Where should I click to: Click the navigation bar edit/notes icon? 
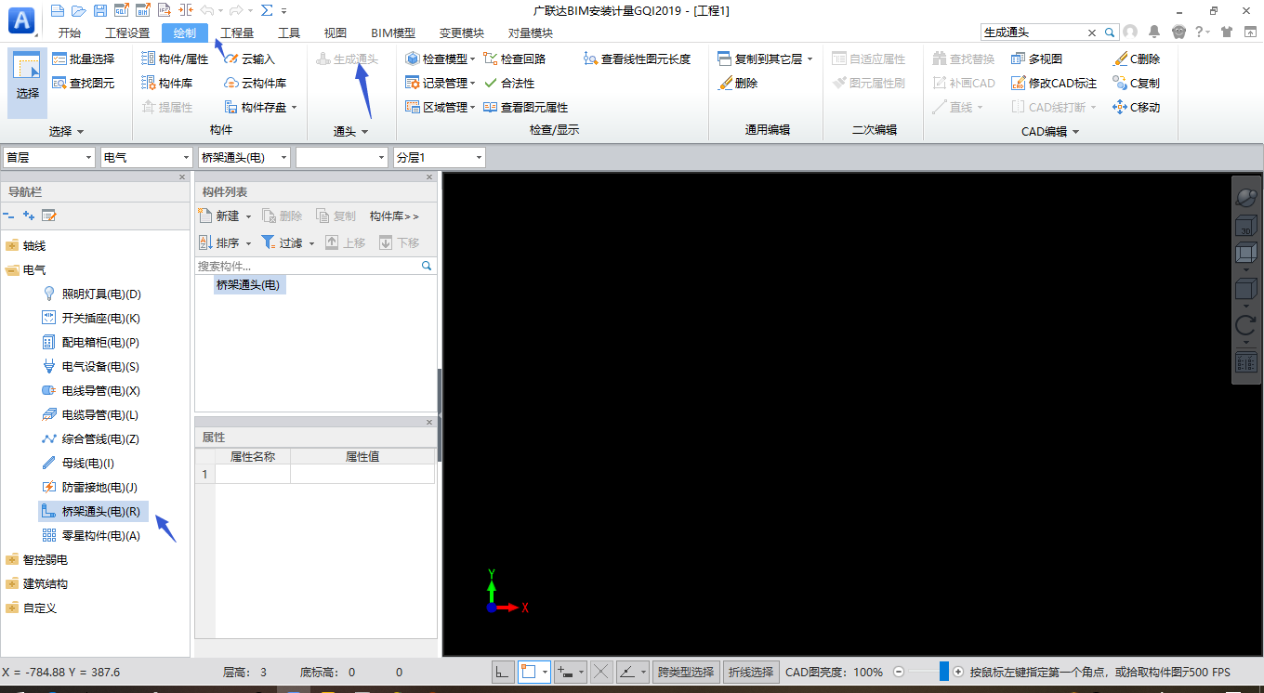pos(49,216)
